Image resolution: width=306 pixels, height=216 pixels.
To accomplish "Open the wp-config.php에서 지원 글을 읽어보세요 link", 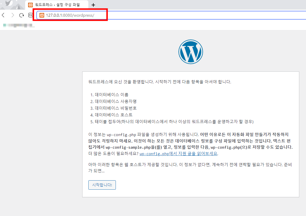I will [178, 154].
